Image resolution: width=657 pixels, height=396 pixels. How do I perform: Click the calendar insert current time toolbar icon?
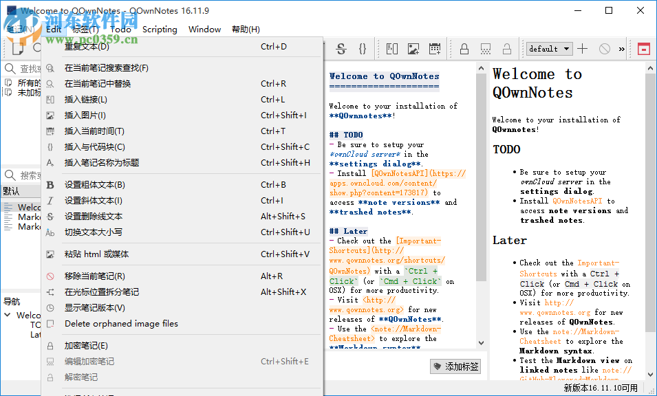435,49
